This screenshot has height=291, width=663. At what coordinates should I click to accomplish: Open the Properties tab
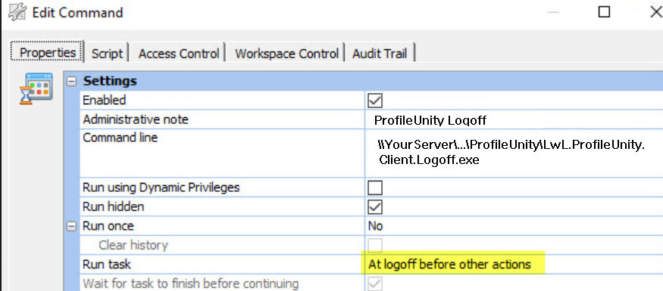click(47, 53)
